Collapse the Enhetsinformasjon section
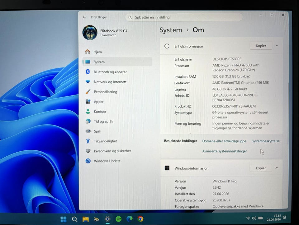 click(277, 46)
